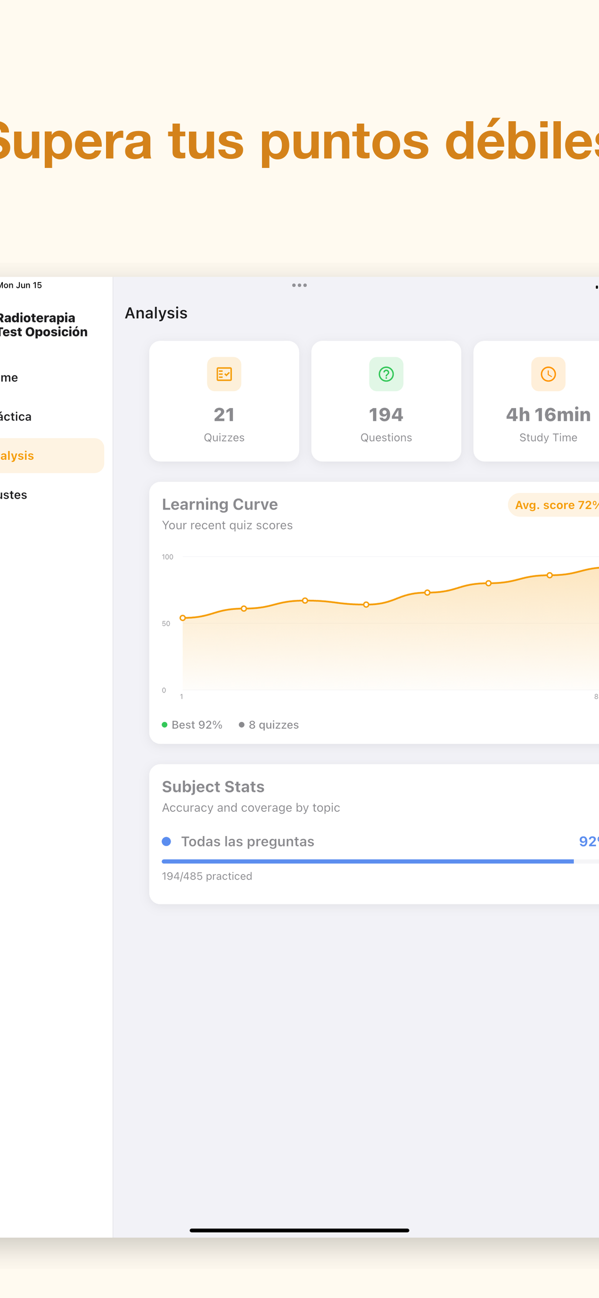Image resolution: width=599 pixels, height=1298 pixels.
Task: Click the lowest-dip fourth data point on the curve
Action: (x=366, y=605)
